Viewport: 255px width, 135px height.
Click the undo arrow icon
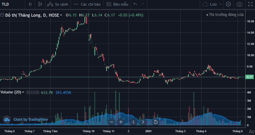point(135,4)
